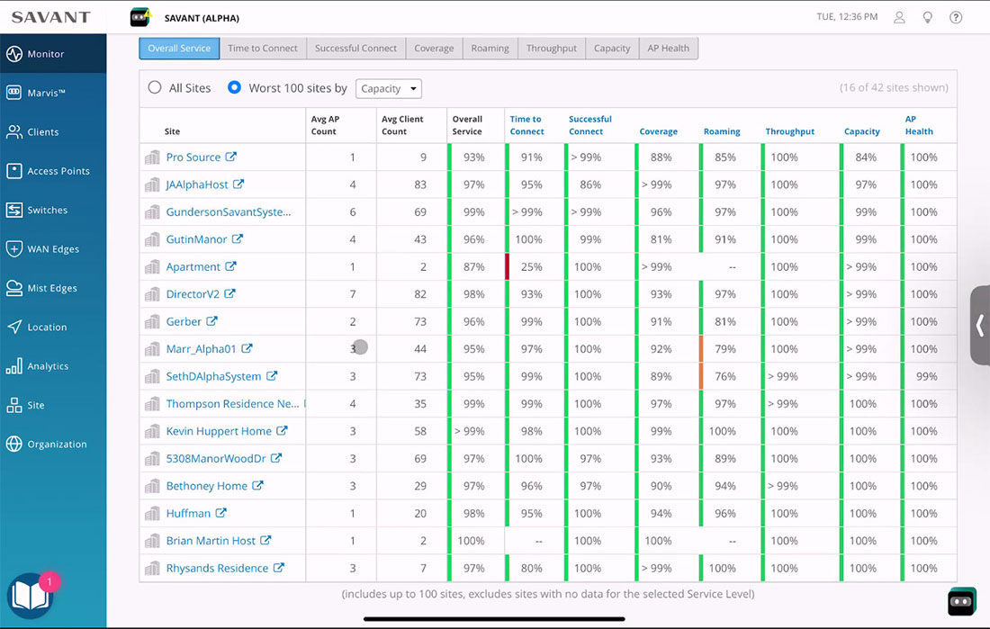The height and width of the screenshot is (629, 990).
Task: Open the help question mark icon
Action: pos(956,17)
